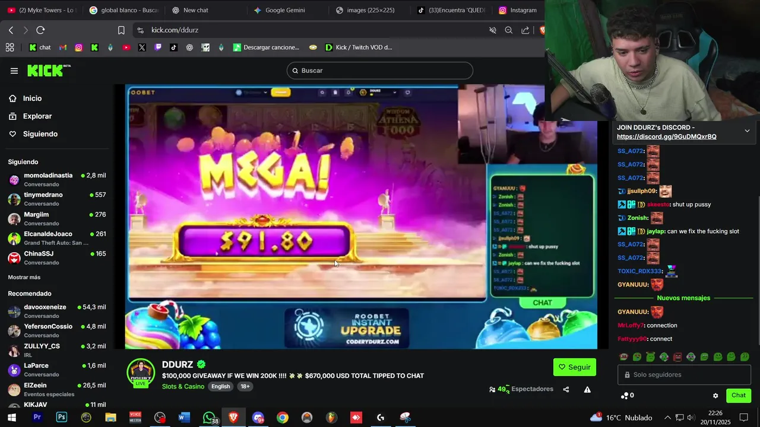Open ElZeein recommended channel
760x427 pixels.
pyautogui.click(x=57, y=390)
